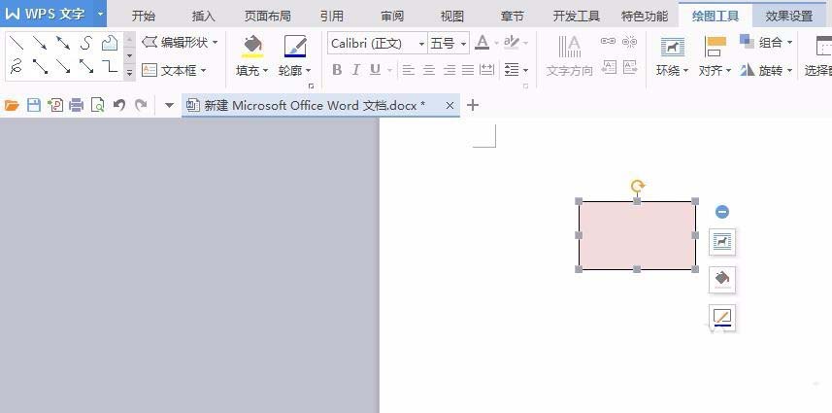Open the 填充 dropdown arrow
This screenshot has height=413, width=832.
265,70
